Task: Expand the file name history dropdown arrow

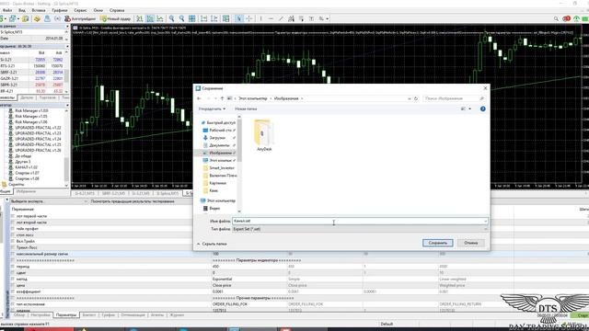Action: (x=485, y=221)
